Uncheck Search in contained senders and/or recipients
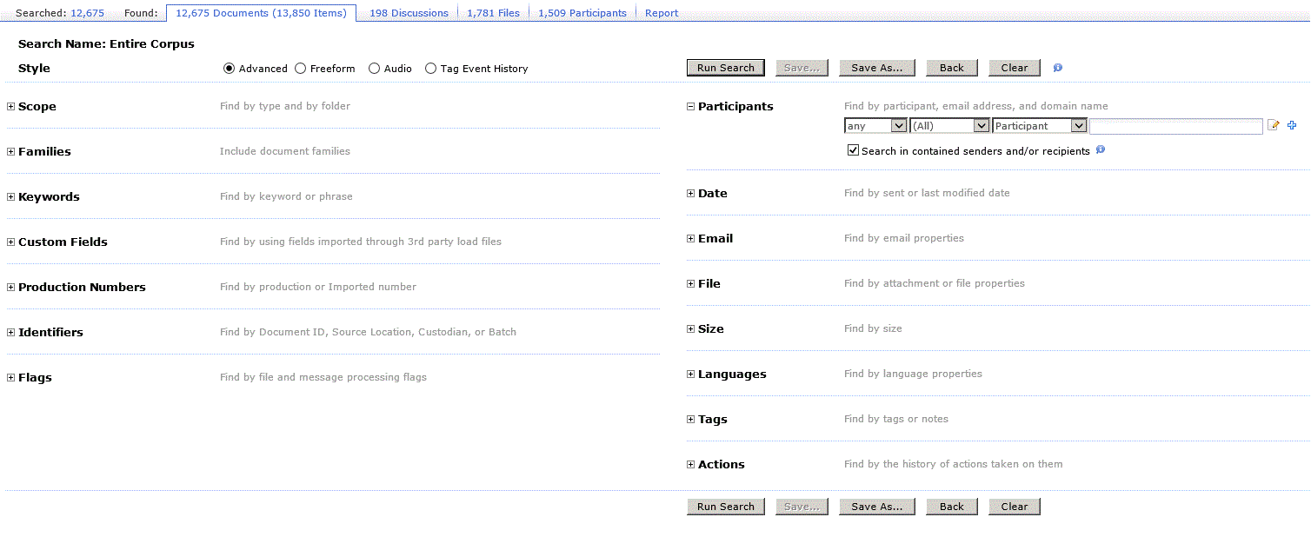Viewport: 1311px width, 537px height. tap(853, 150)
